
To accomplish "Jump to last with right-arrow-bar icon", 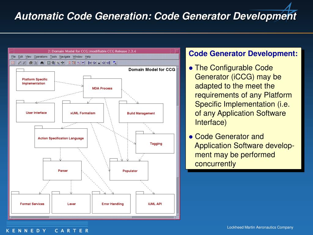I will pyautogui.click(x=109, y=63).
